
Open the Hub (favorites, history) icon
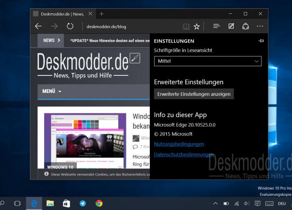216,26
